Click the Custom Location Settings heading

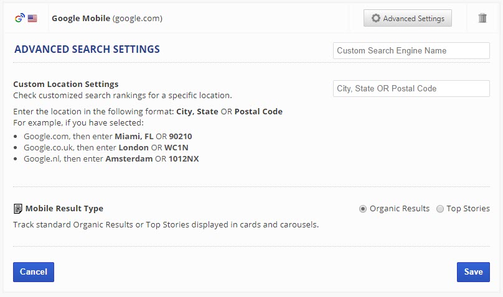click(65, 84)
